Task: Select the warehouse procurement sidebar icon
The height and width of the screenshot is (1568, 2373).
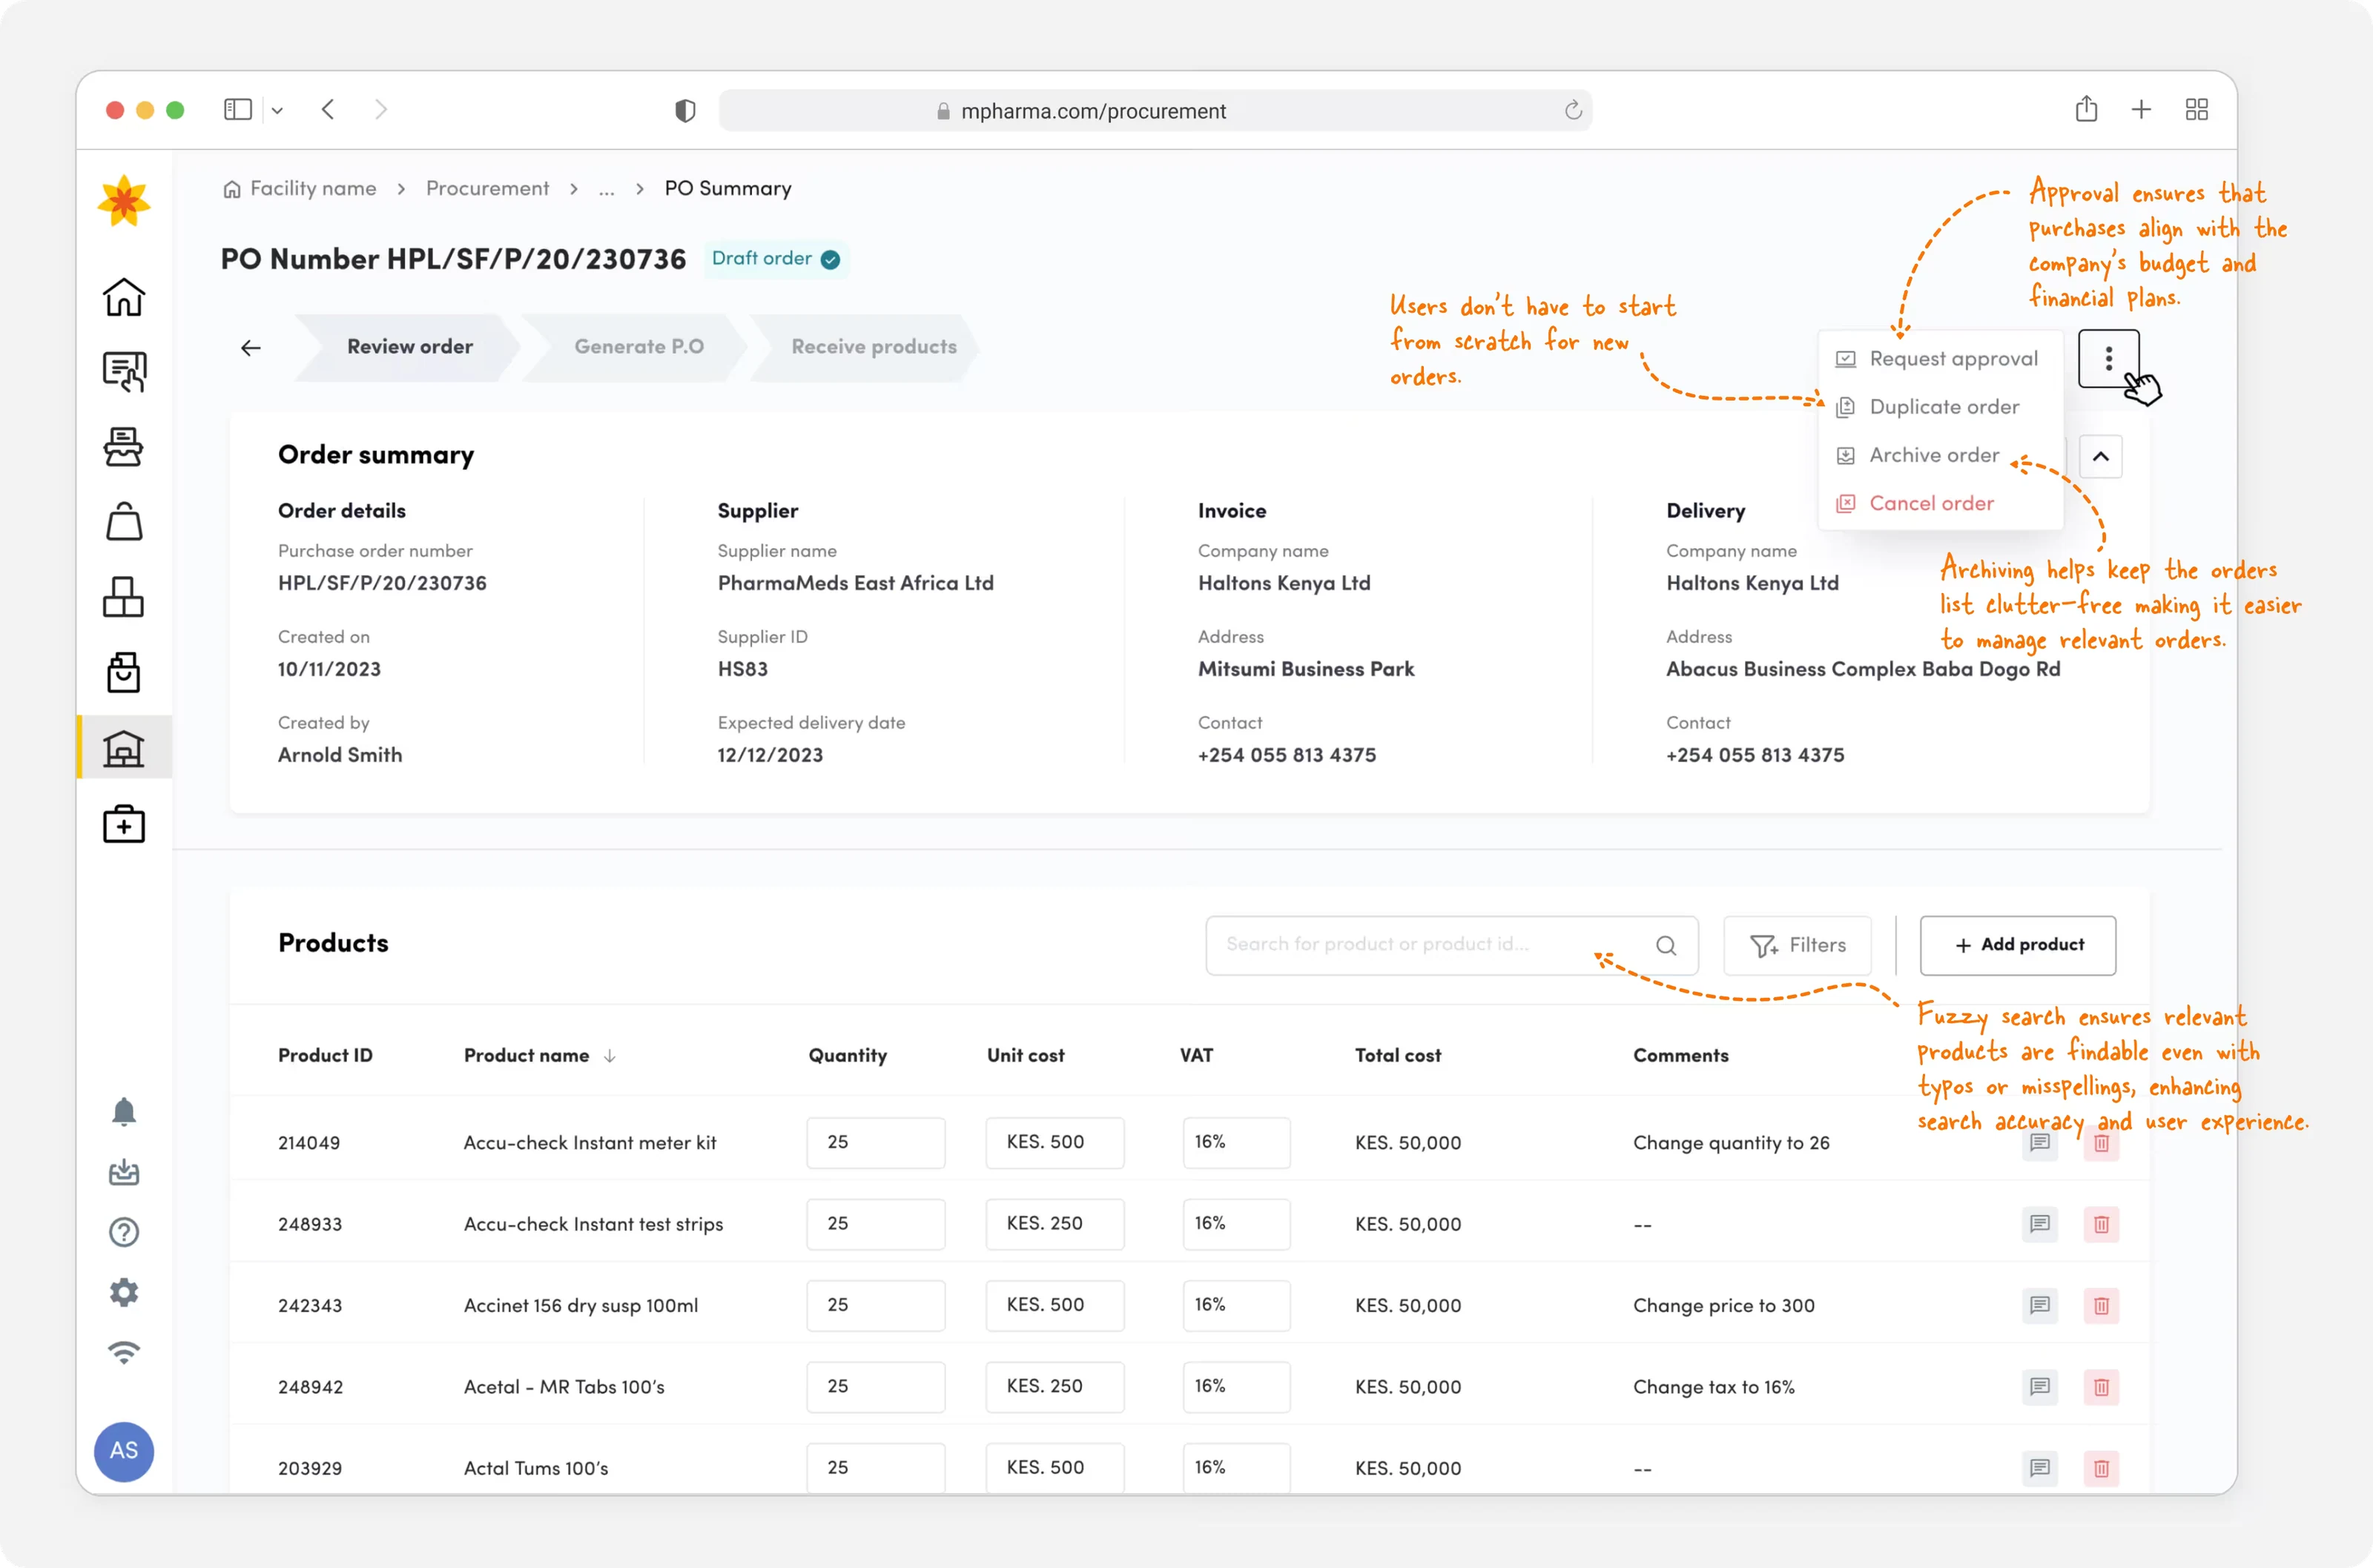Action: tap(124, 747)
